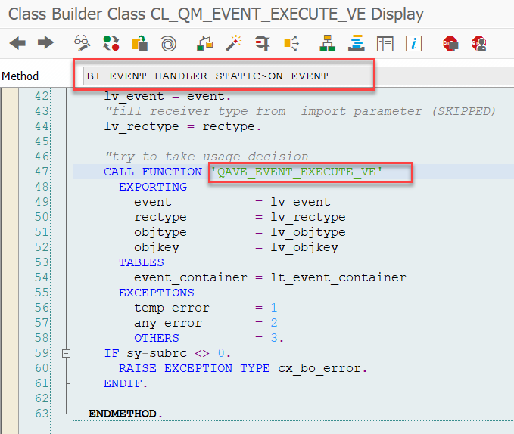The height and width of the screenshot is (434, 514).
Task: Open Display Object List icon
Action: point(291,43)
